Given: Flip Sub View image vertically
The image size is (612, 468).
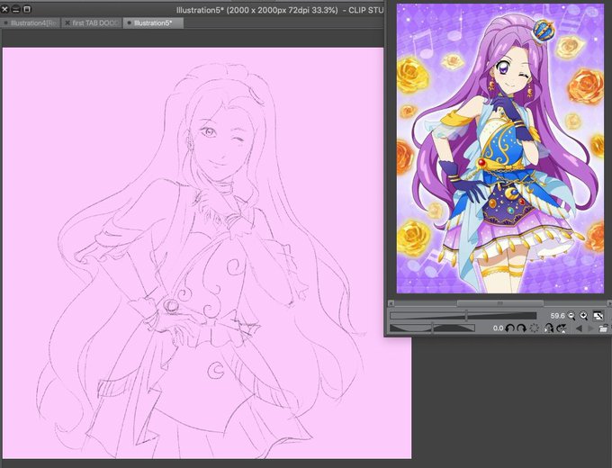Looking at the screenshot, I should point(562,328).
